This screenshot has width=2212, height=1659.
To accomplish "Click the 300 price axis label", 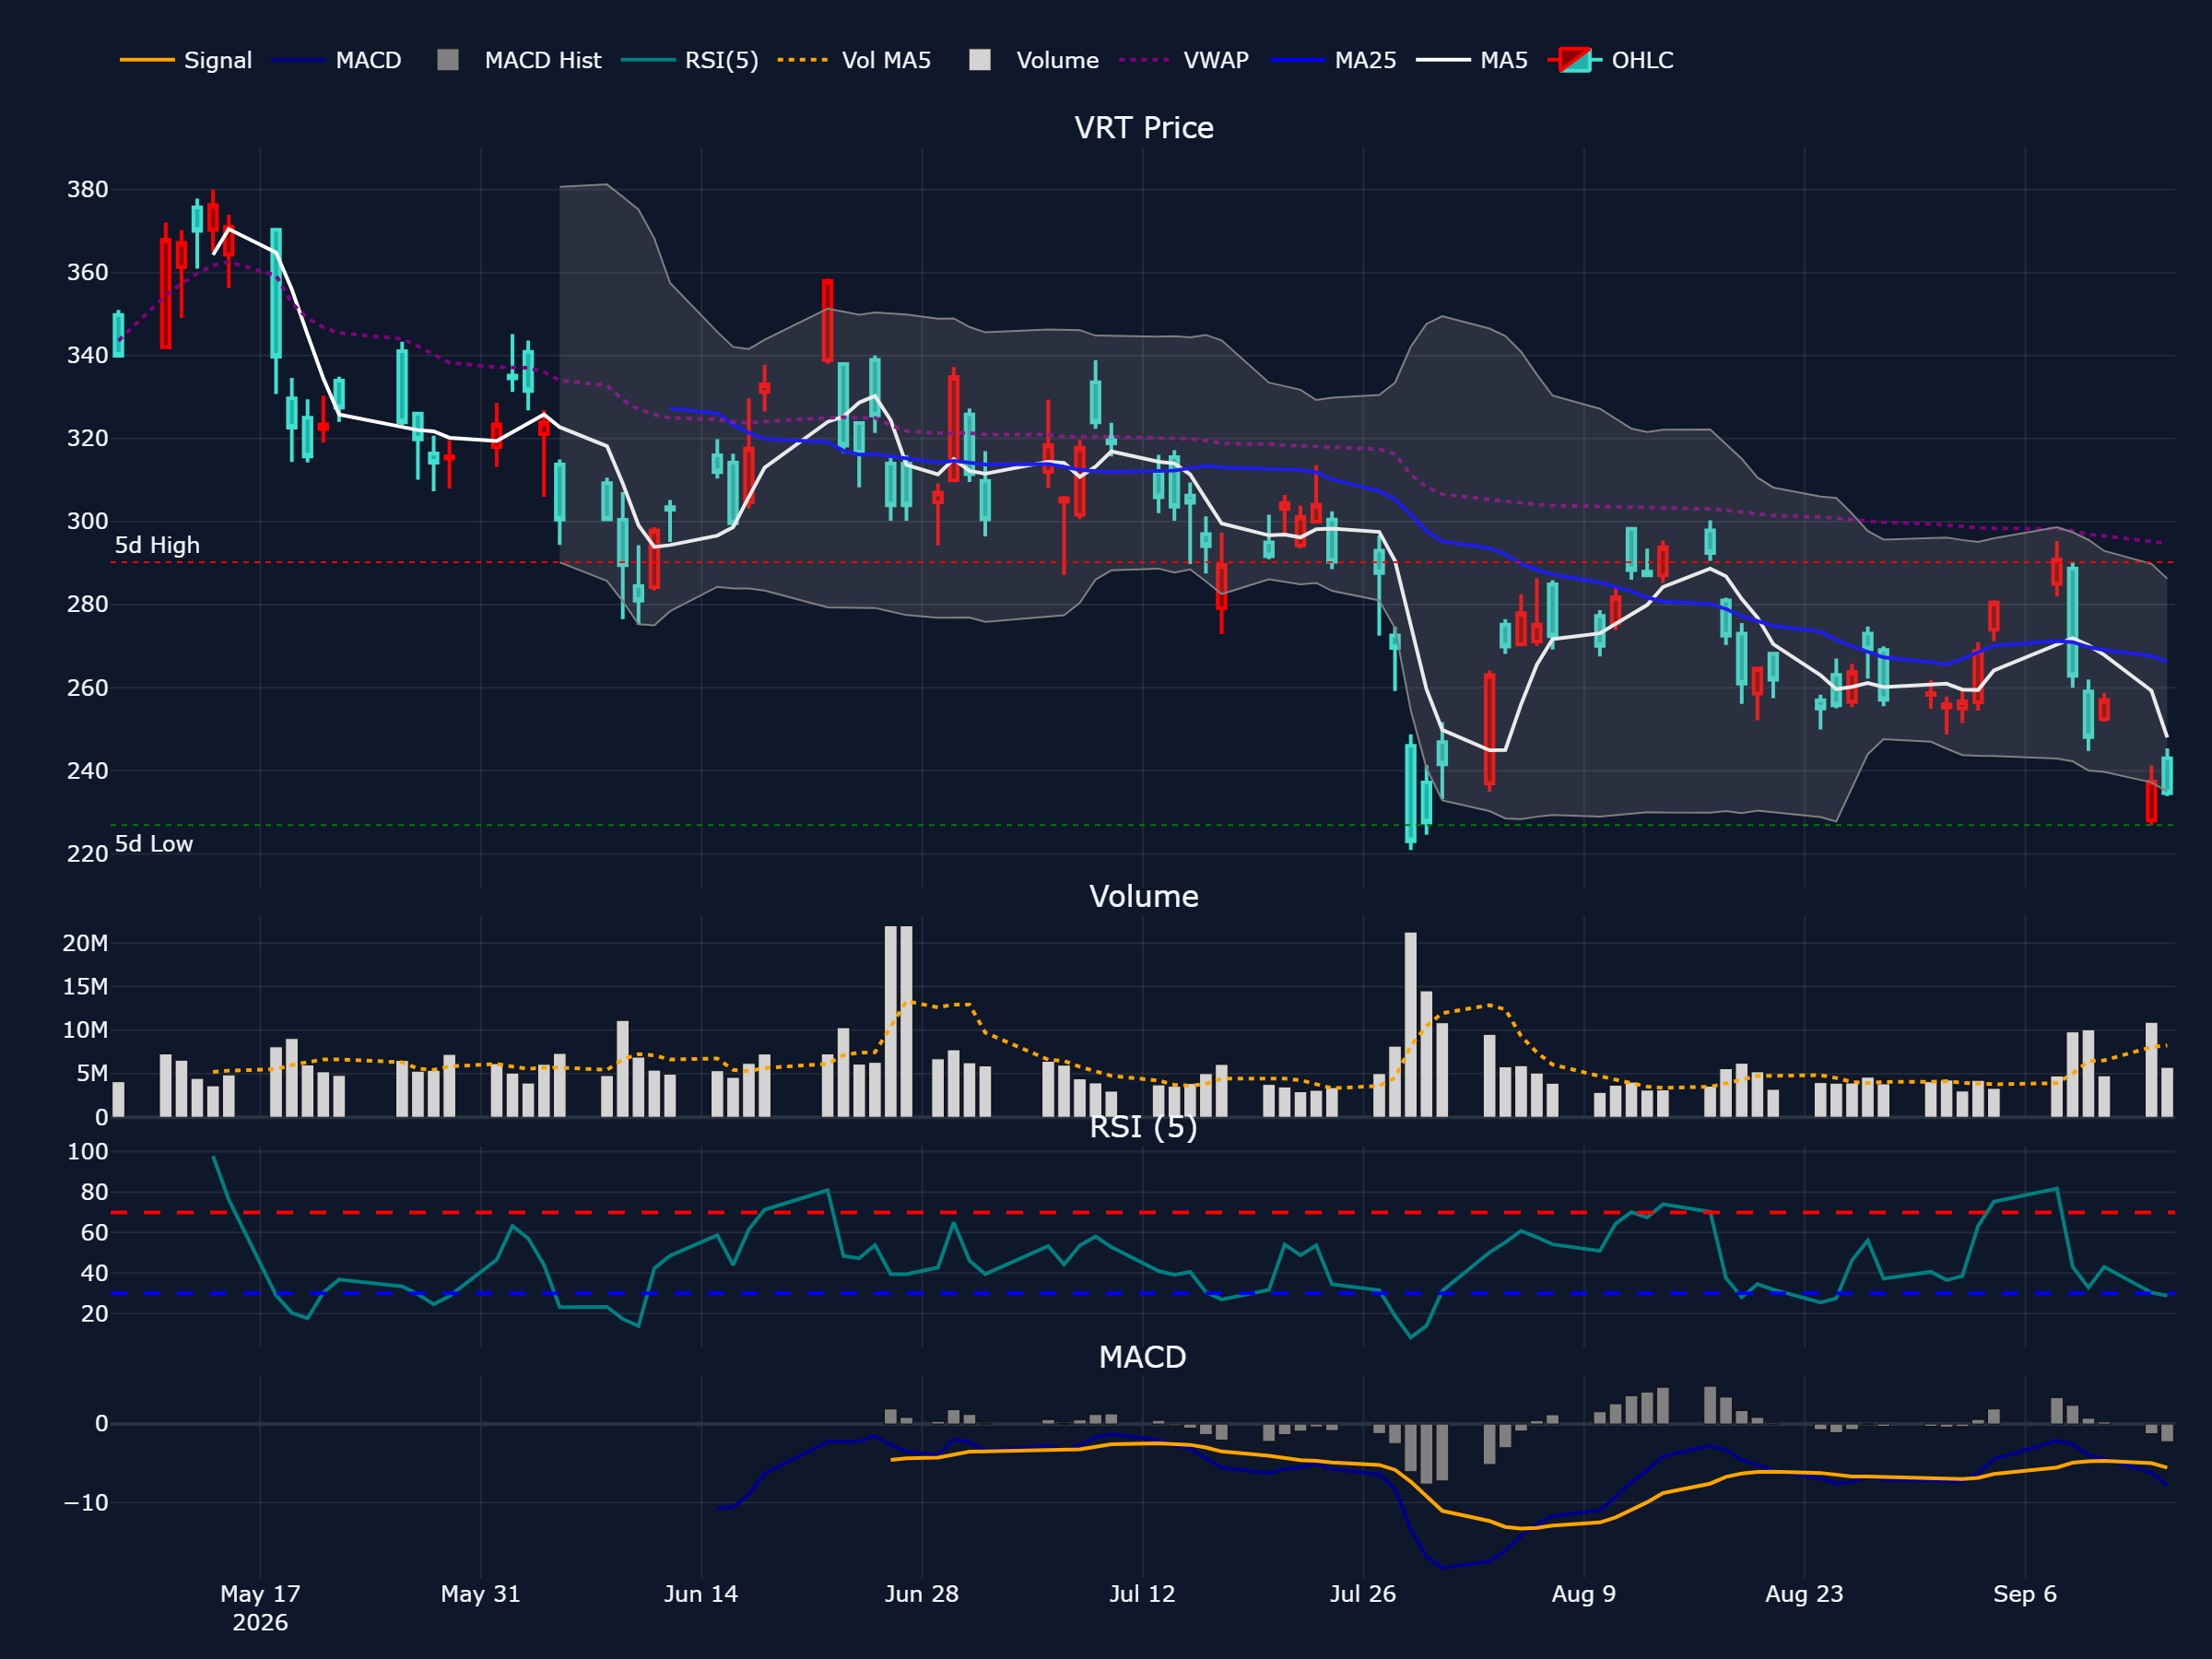I will point(87,521).
